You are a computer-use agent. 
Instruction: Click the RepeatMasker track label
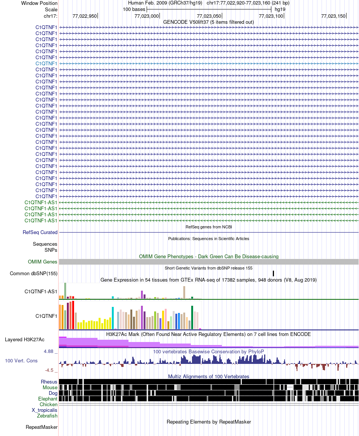click(x=42, y=427)
